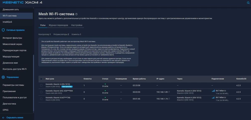The width and height of the screenshot is (251, 120).
Task: Open IP address 192.168.1.74
Action: click(162, 99)
